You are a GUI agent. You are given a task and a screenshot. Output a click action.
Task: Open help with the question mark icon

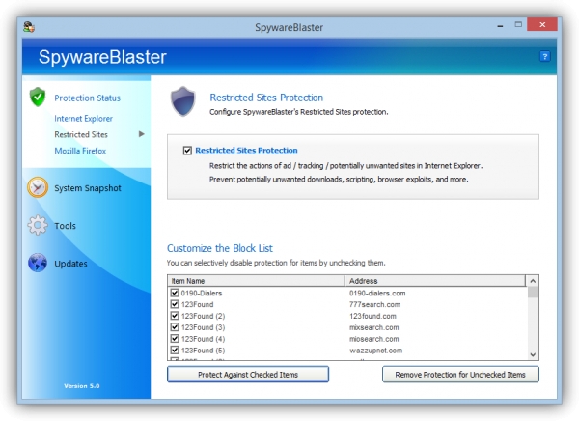pos(544,56)
